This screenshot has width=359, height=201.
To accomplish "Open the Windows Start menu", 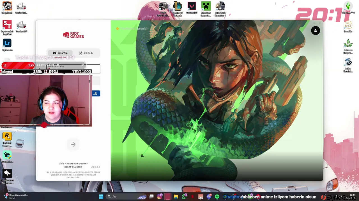I will point(101,197).
